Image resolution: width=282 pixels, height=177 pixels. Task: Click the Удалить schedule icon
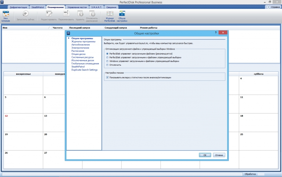(80, 14)
